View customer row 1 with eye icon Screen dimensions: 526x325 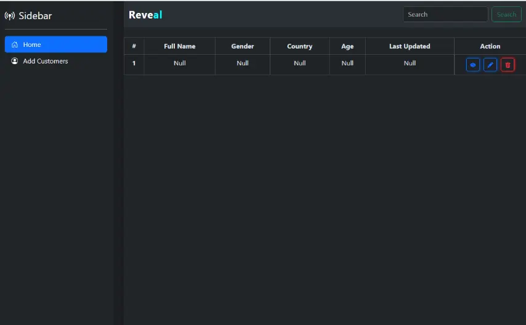[472, 65]
